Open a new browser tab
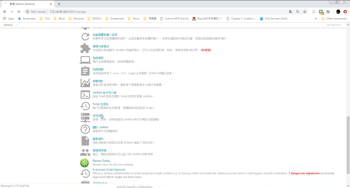This screenshot has height=188, width=350. coord(59,4)
